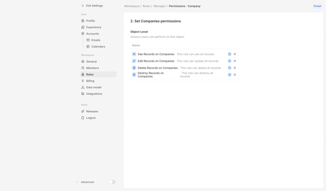Open Data model settings
Screen dimensions: 326x191
[x=98, y=87]
